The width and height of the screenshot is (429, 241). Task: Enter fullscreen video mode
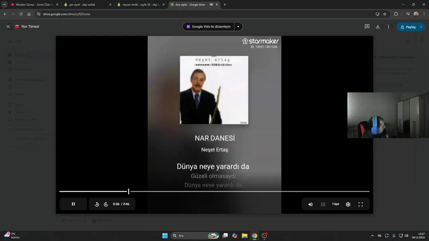(x=361, y=204)
